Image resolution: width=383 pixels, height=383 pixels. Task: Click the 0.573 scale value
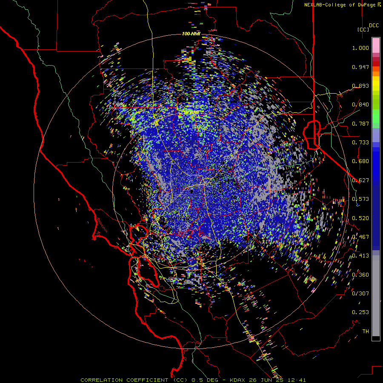360,199
